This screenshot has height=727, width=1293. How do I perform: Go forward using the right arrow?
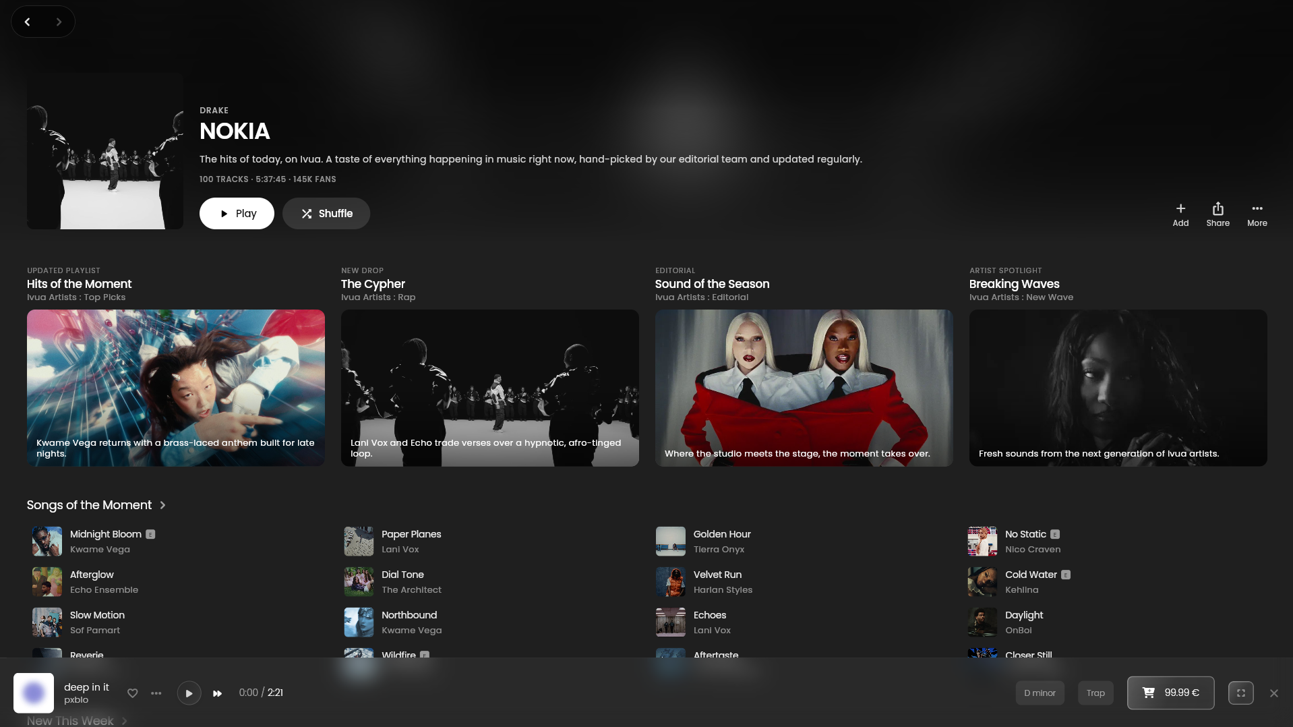(59, 22)
